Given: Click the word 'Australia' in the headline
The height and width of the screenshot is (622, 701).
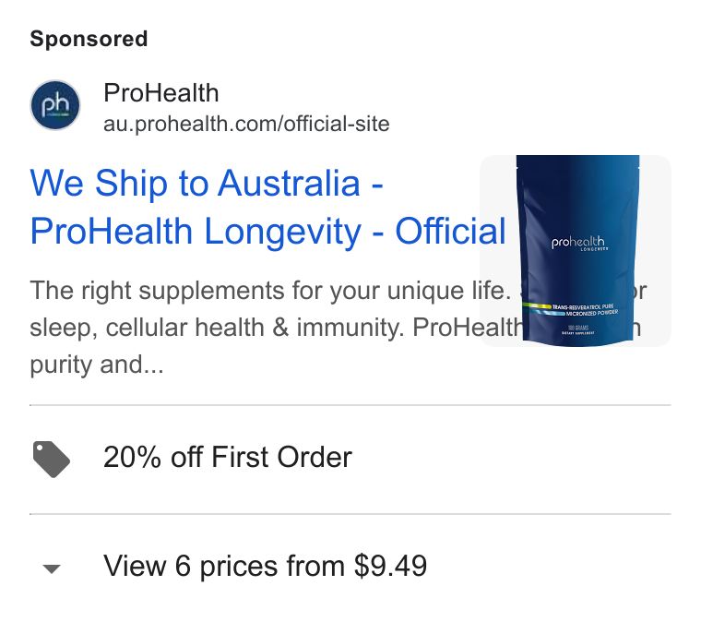Looking at the screenshot, I should pyautogui.click(x=289, y=183).
